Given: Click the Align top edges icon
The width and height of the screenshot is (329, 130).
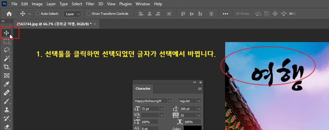Looking at the screenshot, I should 183,14.
